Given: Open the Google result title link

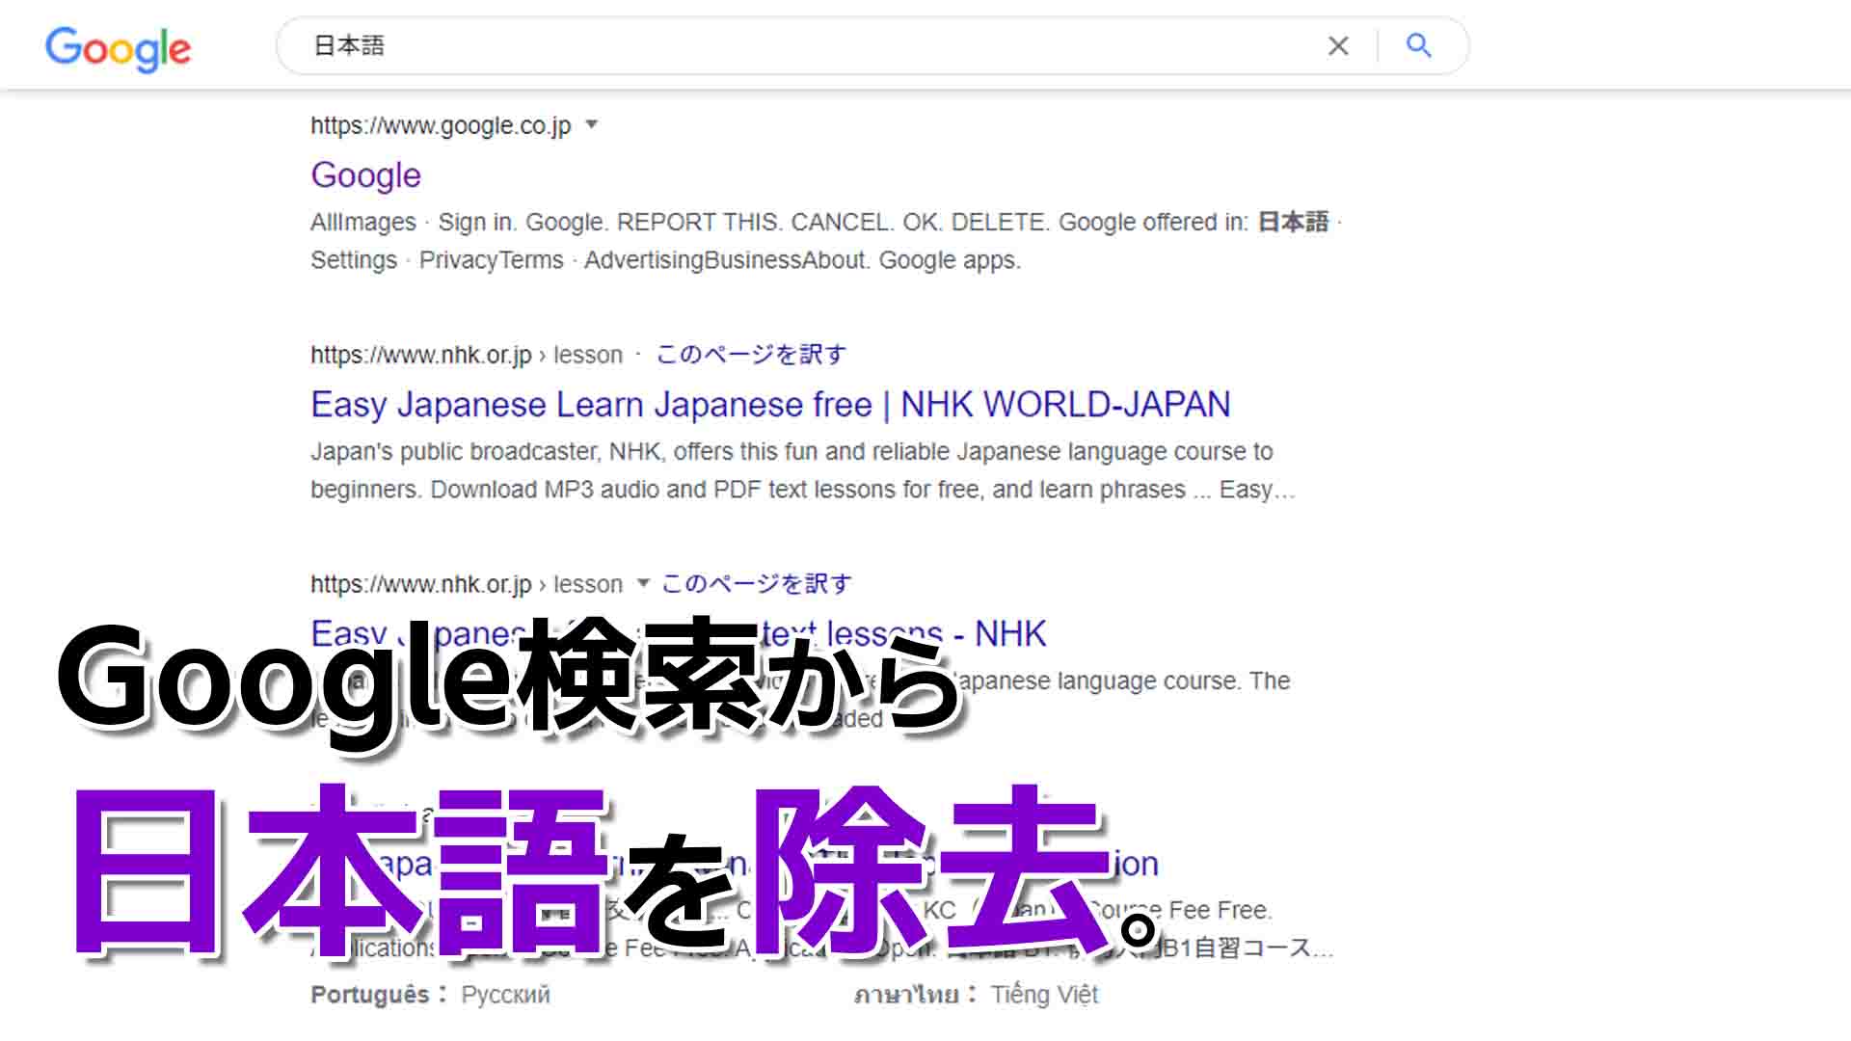Looking at the screenshot, I should coord(365,175).
